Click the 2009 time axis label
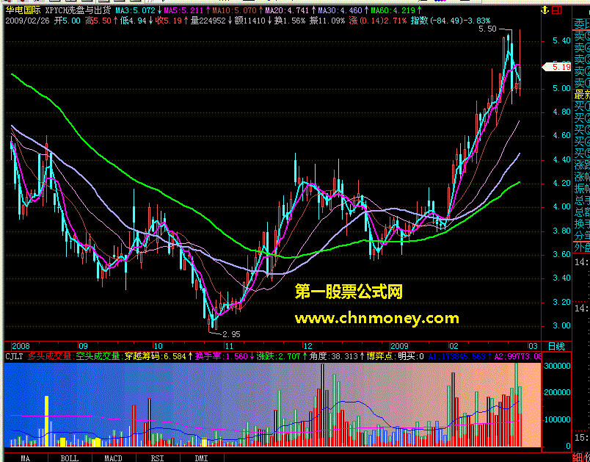The height and width of the screenshot is (462, 590). coord(400,346)
